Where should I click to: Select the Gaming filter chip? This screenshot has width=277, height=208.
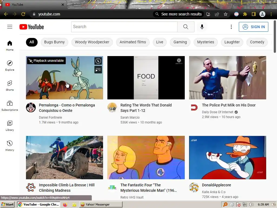180,42
